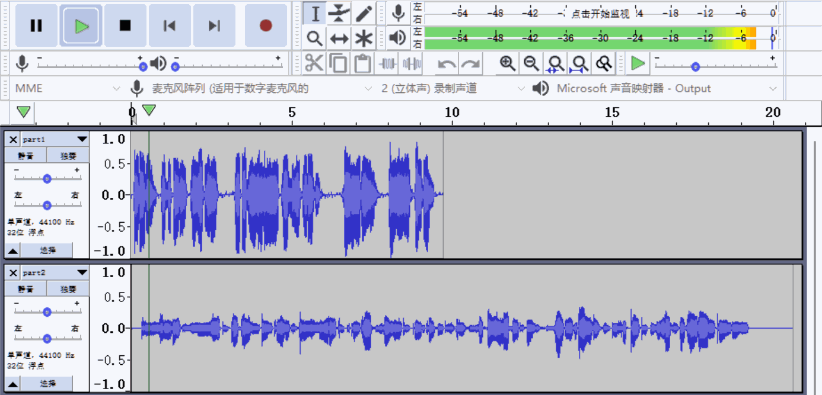Mute the part1 track
Screen dimensions: 822x395
(26, 156)
